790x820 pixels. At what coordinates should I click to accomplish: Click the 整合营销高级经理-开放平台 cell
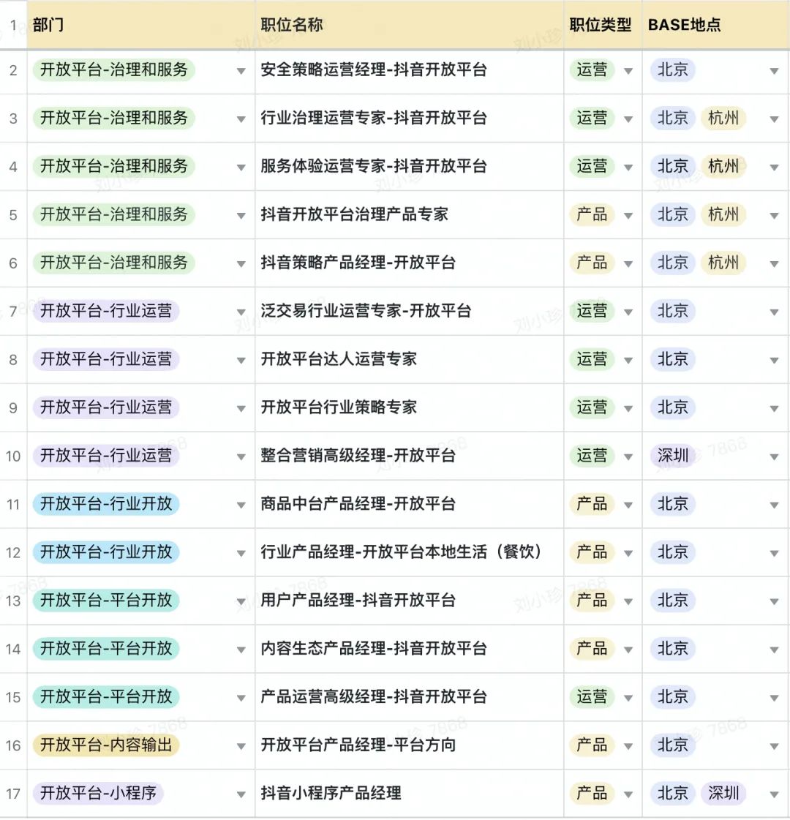click(x=358, y=456)
